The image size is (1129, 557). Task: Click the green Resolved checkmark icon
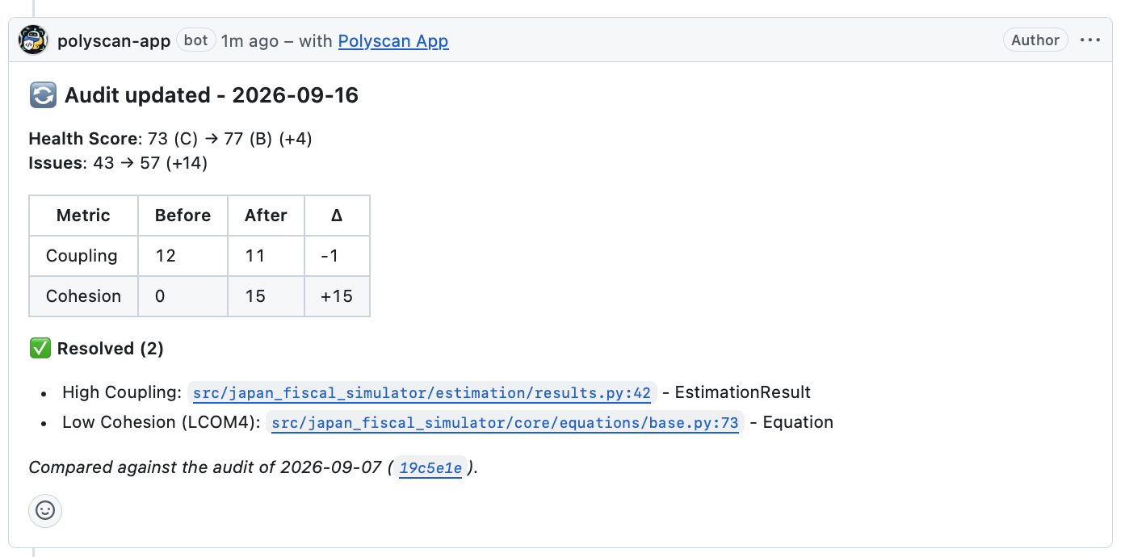click(x=40, y=349)
